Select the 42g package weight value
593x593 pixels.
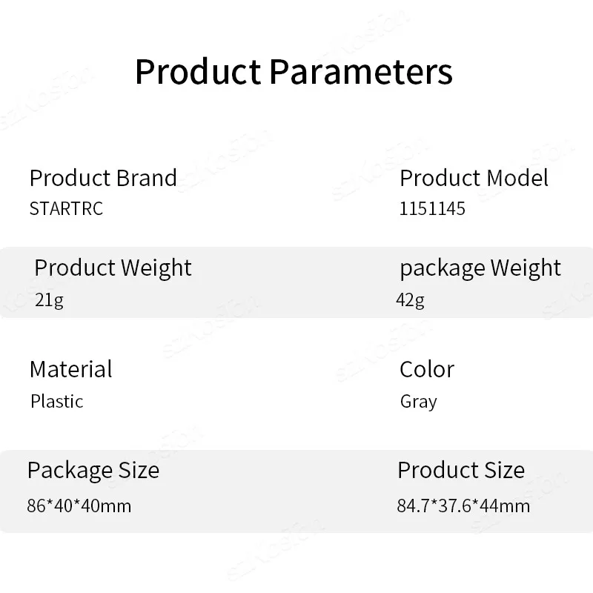pos(410,300)
